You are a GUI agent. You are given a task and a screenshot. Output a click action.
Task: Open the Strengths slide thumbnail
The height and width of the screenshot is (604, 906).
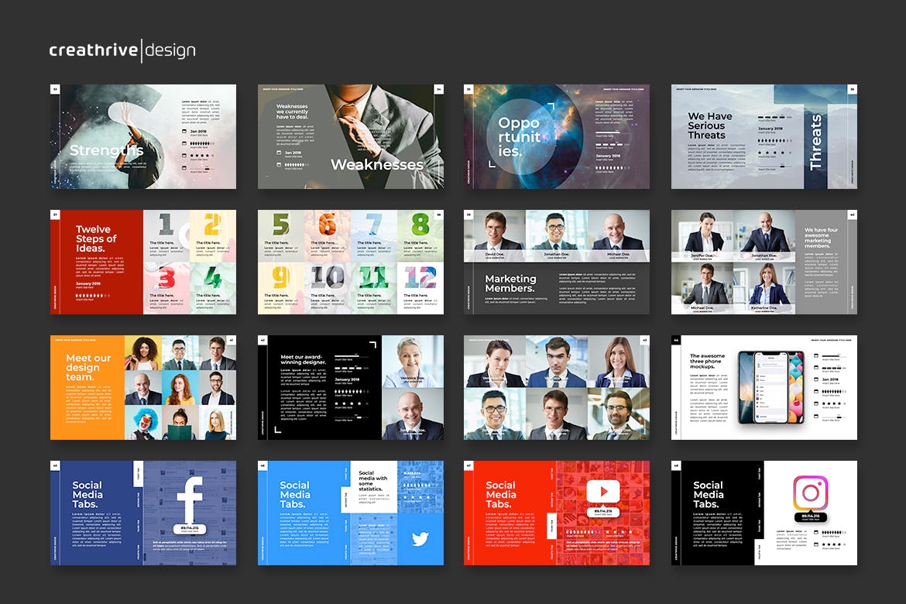(x=143, y=136)
